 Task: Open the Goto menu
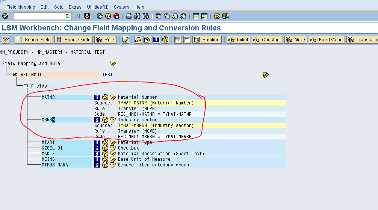(x=59, y=7)
